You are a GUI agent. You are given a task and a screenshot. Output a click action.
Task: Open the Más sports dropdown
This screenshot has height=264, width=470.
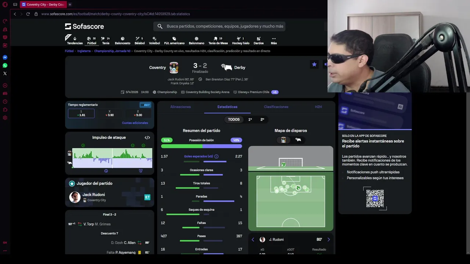point(274,40)
